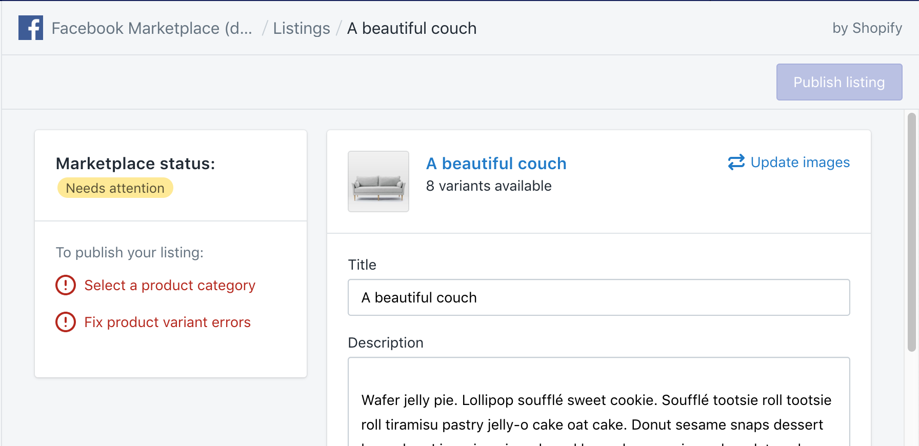Navigate to Listings in the breadcrumb
This screenshot has width=919, height=446.
point(302,28)
